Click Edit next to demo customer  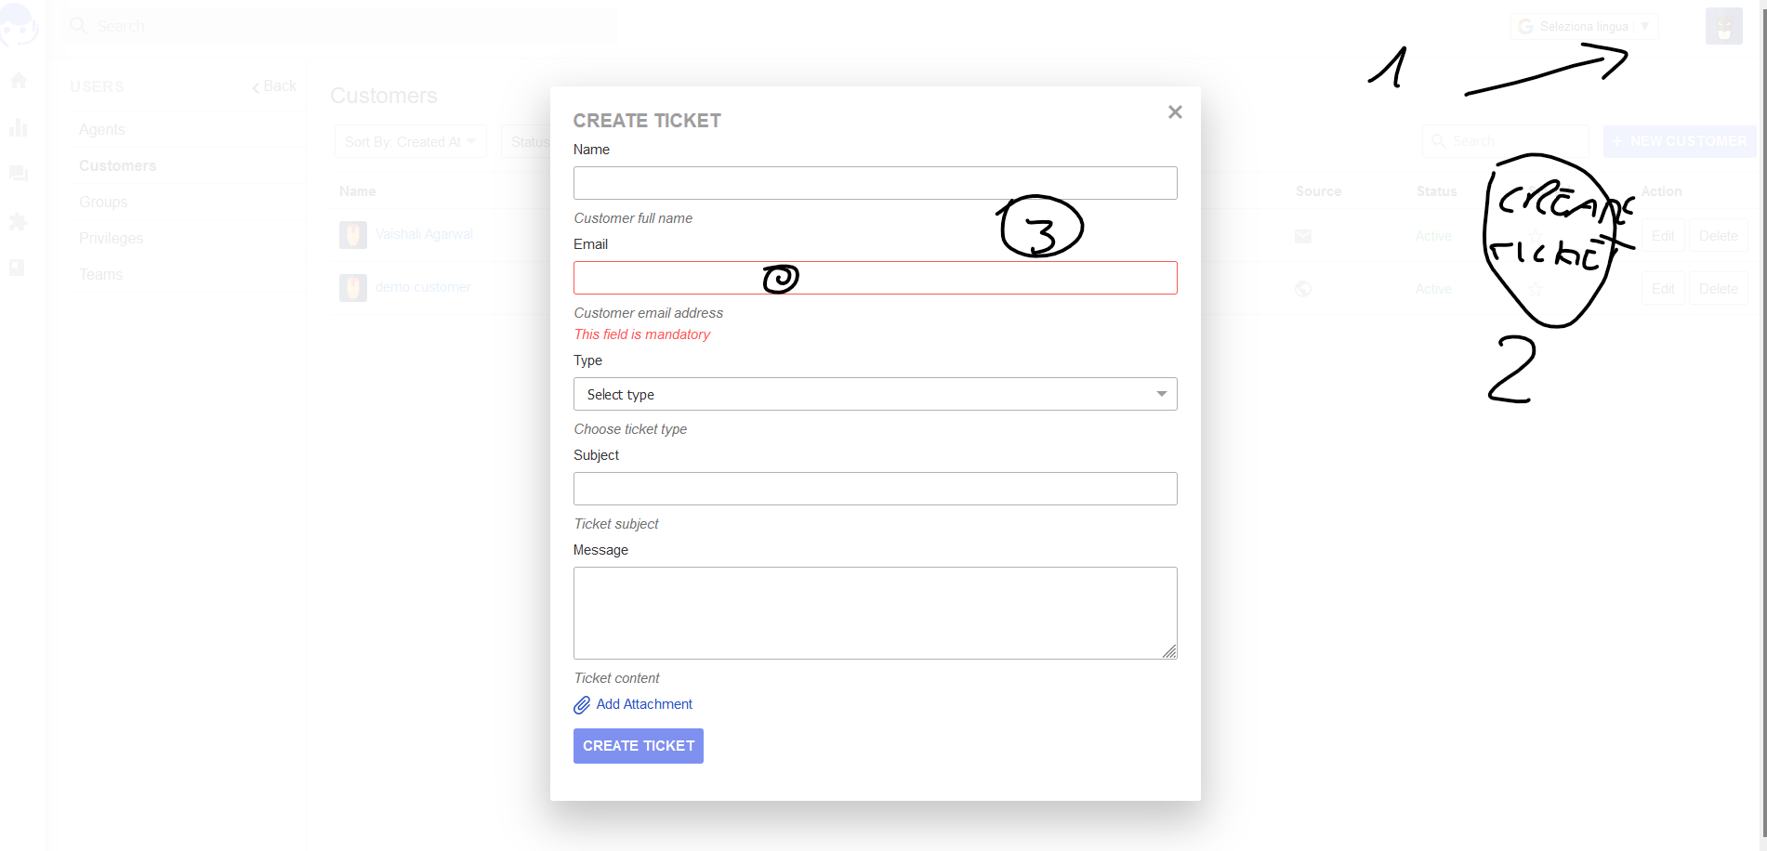pyautogui.click(x=1663, y=288)
